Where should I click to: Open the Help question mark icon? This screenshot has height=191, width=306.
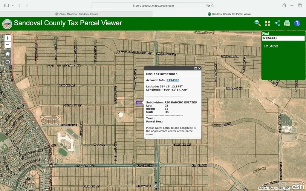click(297, 23)
